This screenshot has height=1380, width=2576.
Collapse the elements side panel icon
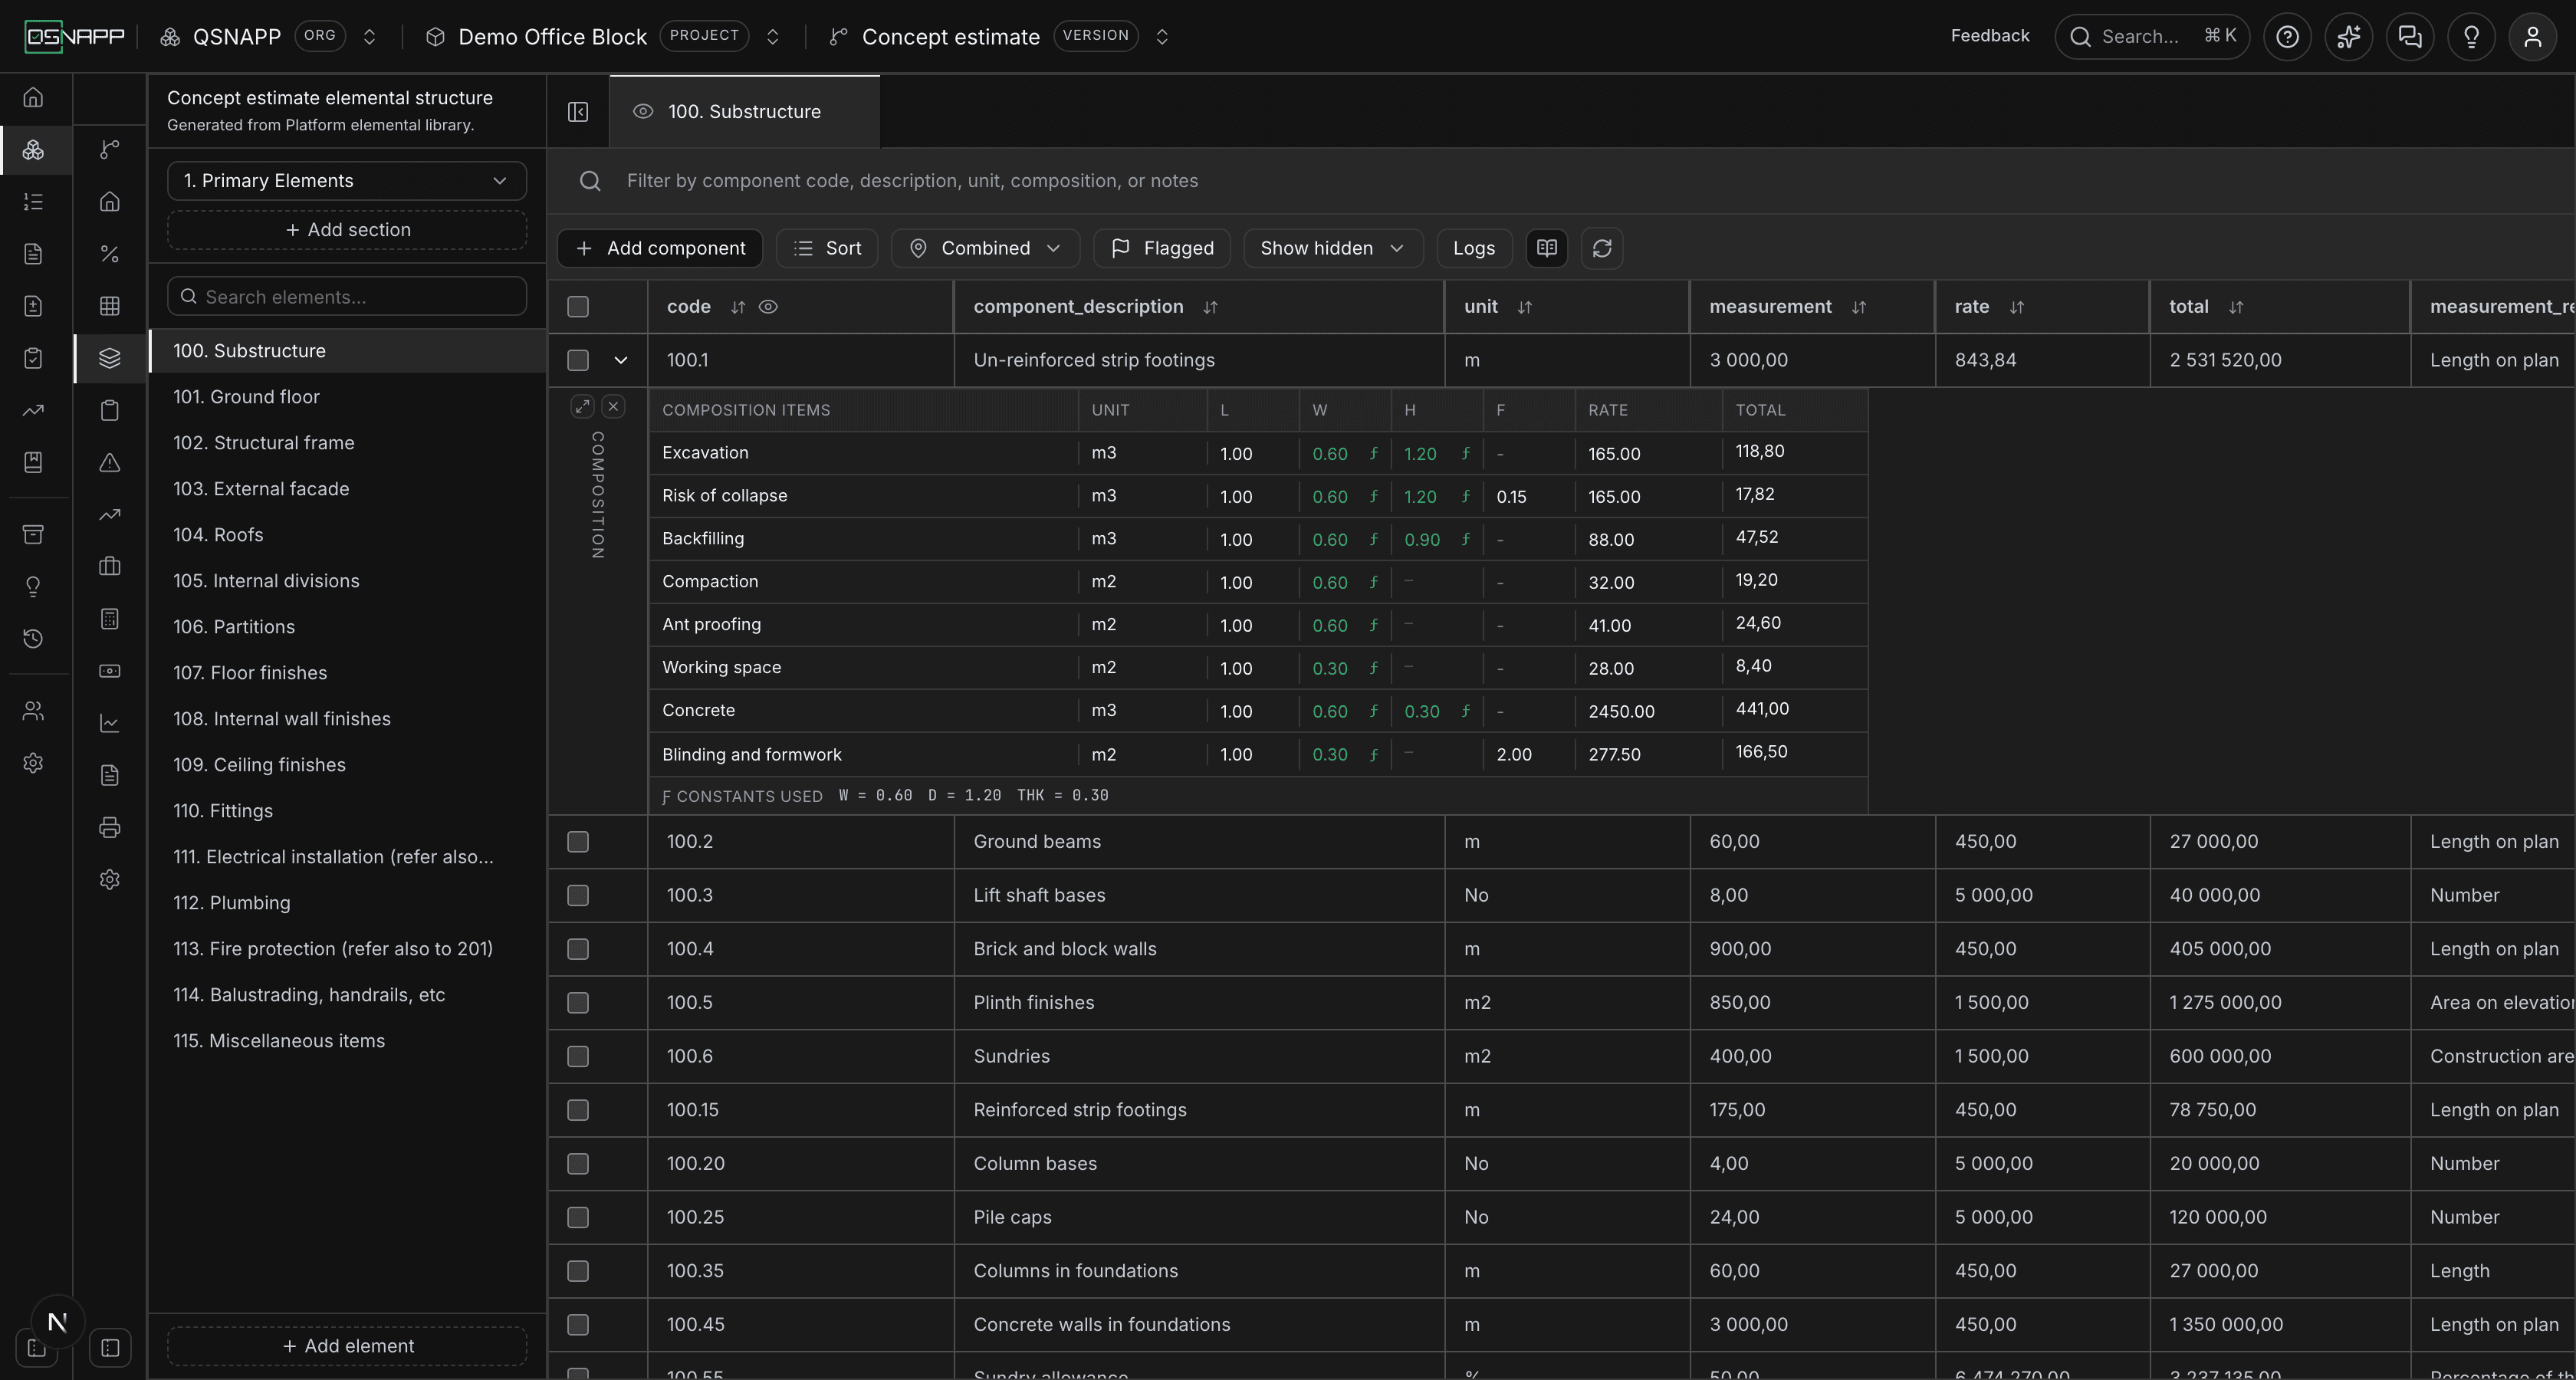(x=578, y=112)
